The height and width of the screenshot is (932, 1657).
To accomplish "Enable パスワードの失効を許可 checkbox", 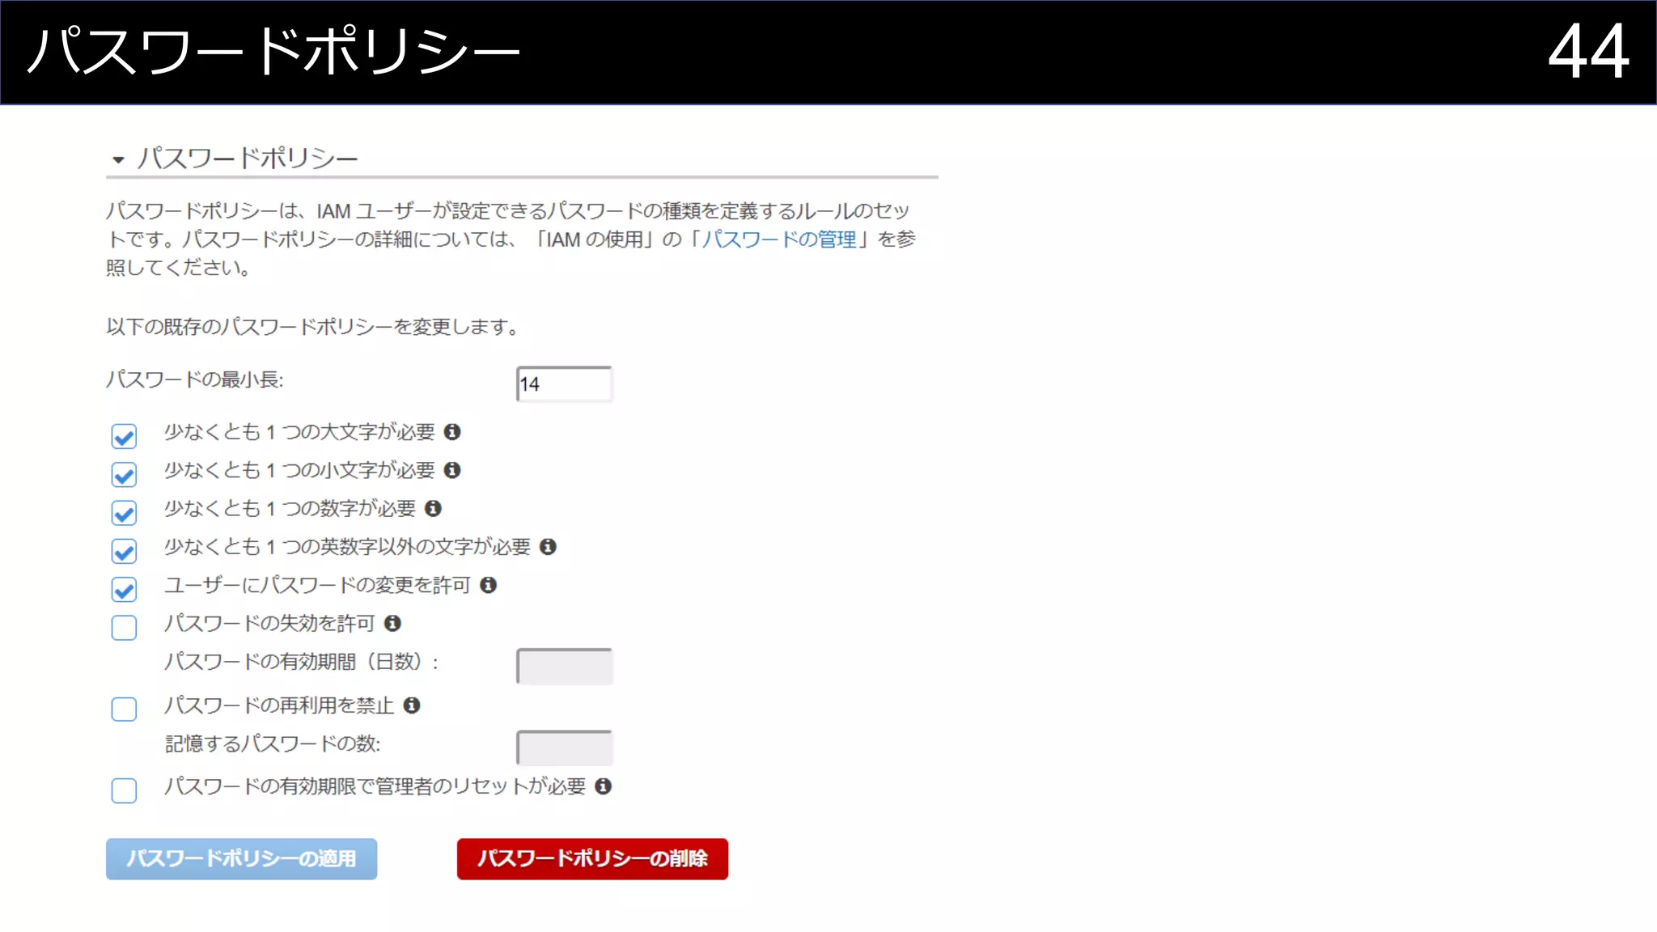I will coord(124,628).
